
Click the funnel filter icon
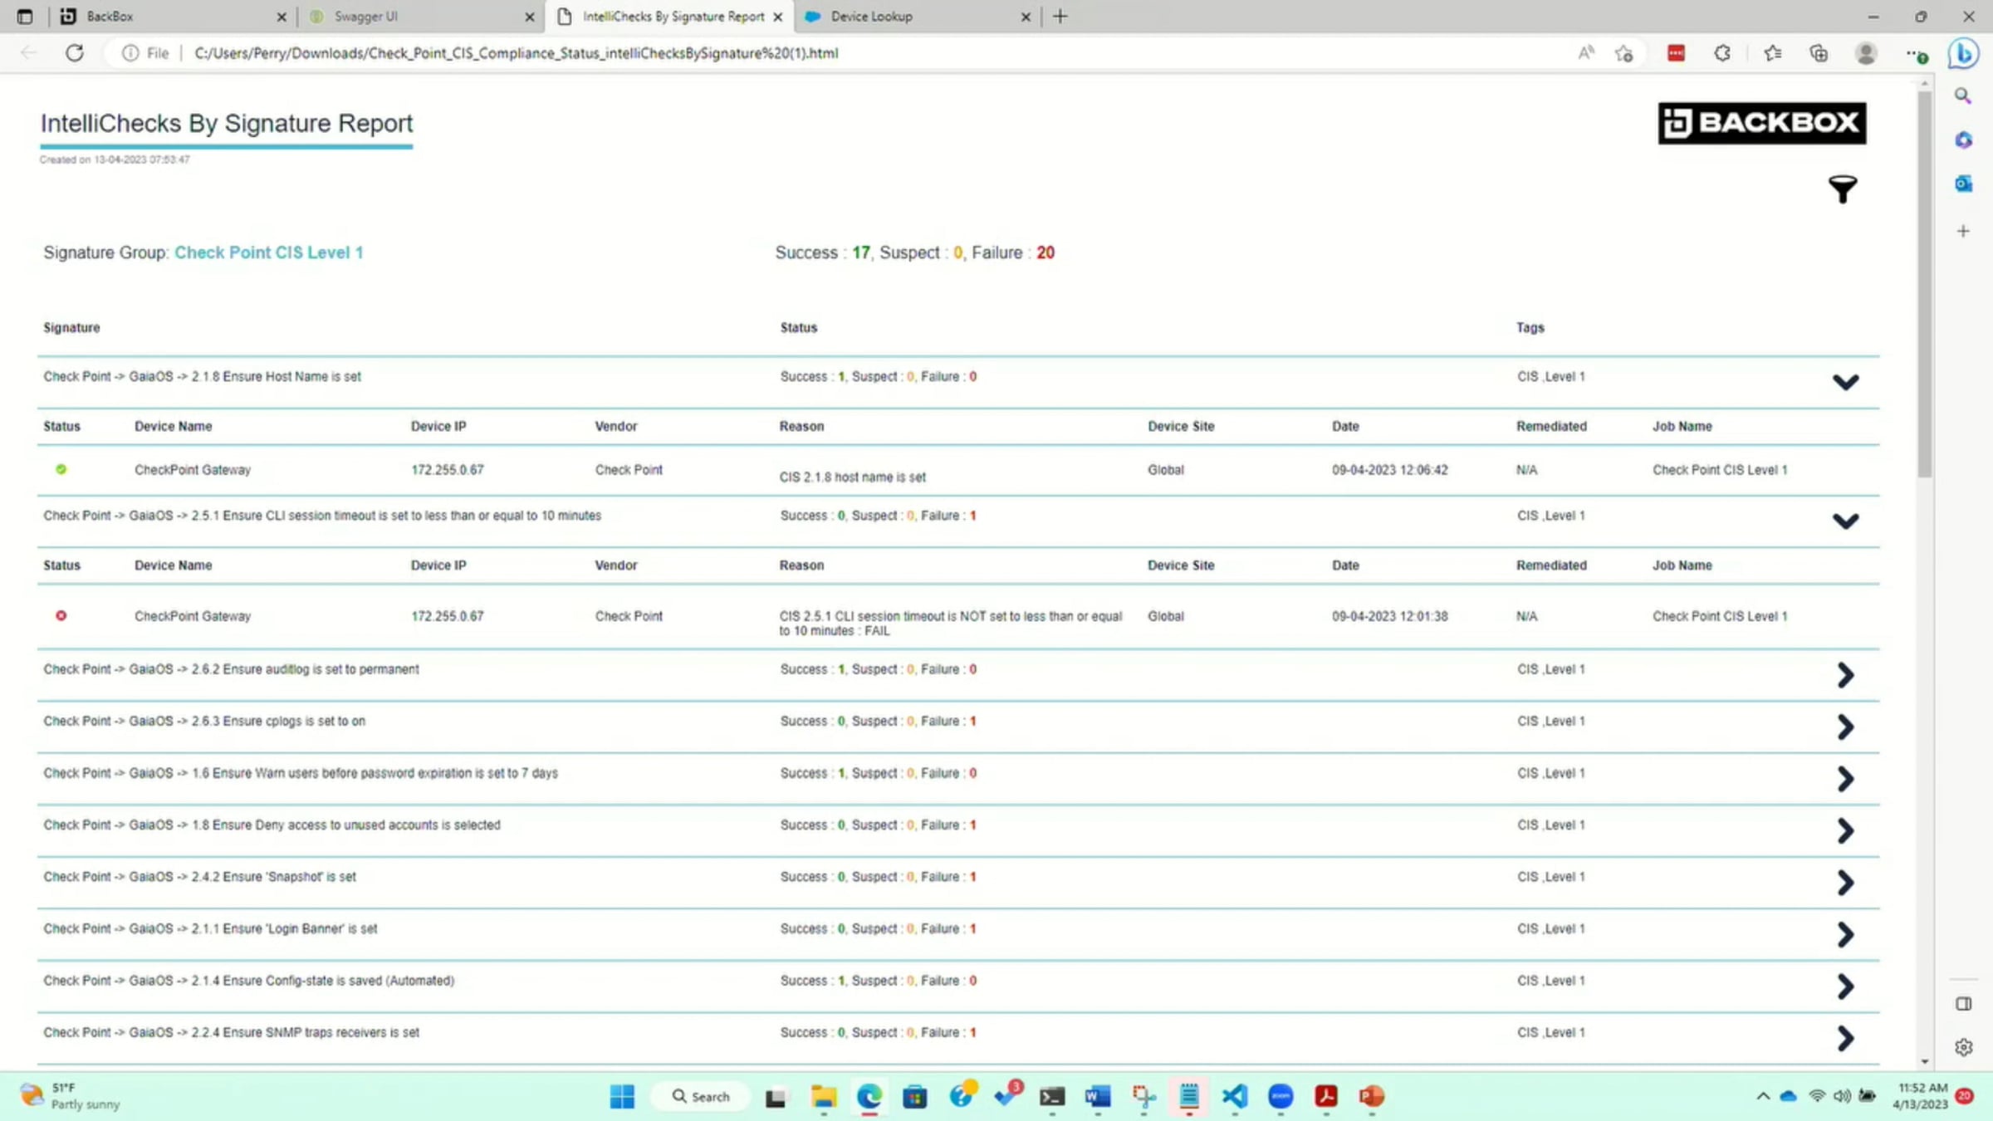(1842, 189)
